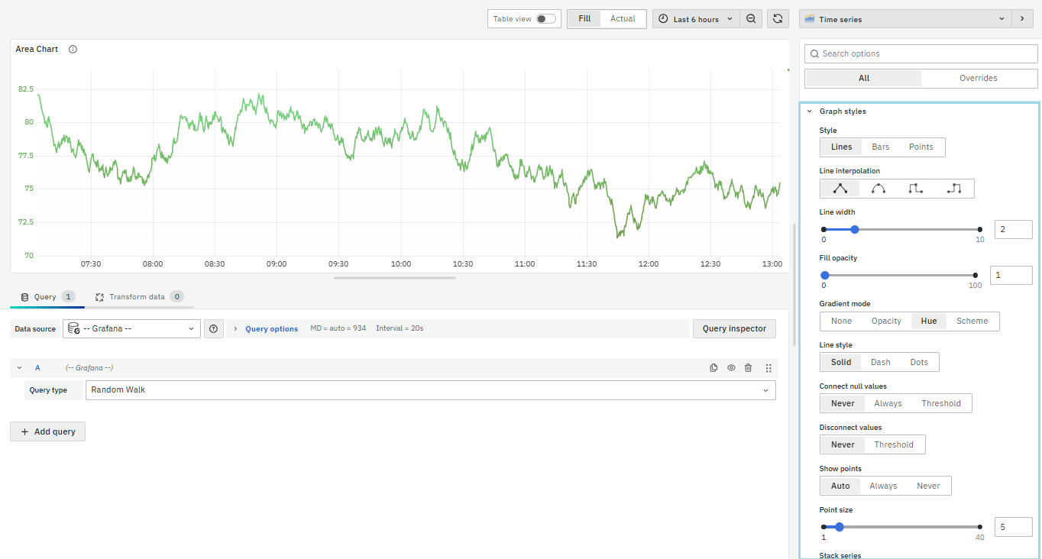Image resolution: width=1042 pixels, height=559 pixels.
Task: Toggle the Table view switch
Action: pos(545,19)
